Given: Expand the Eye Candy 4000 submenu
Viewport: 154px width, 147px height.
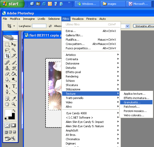Looking at the screenshot, I should coord(91,113).
